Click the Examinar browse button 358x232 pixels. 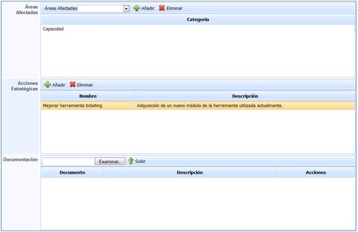click(110, 161)
